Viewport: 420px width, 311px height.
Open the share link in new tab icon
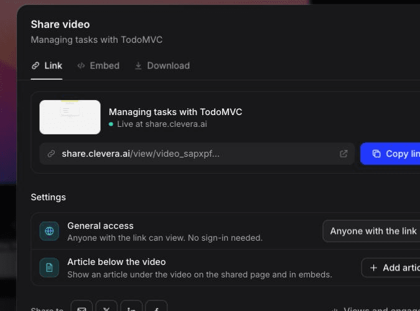click(343, 154)
